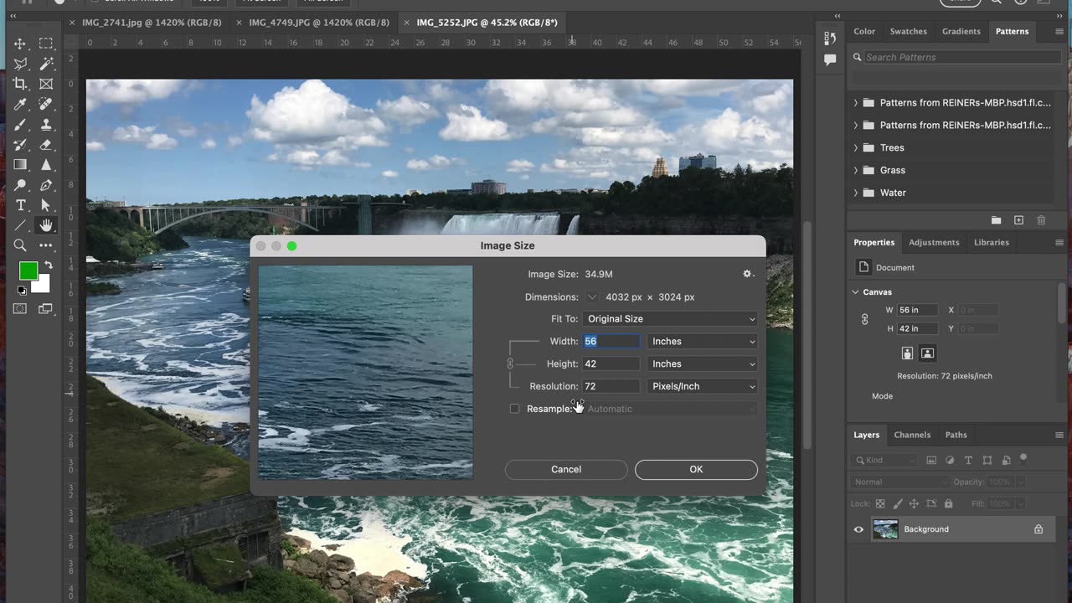Screen dimensions: 1072x603
Task: Create a new pattern group folder
Action: (996, 220)
